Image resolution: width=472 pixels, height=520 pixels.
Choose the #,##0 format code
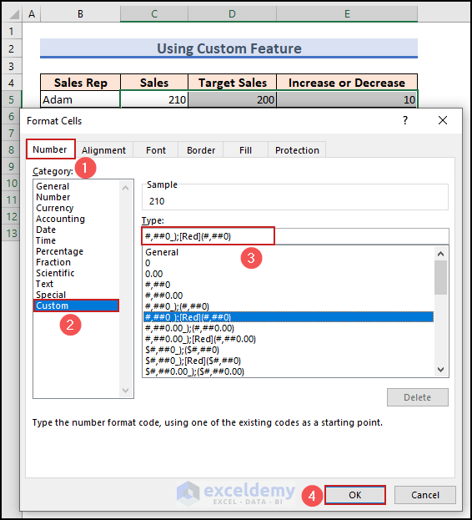(289, 285)
